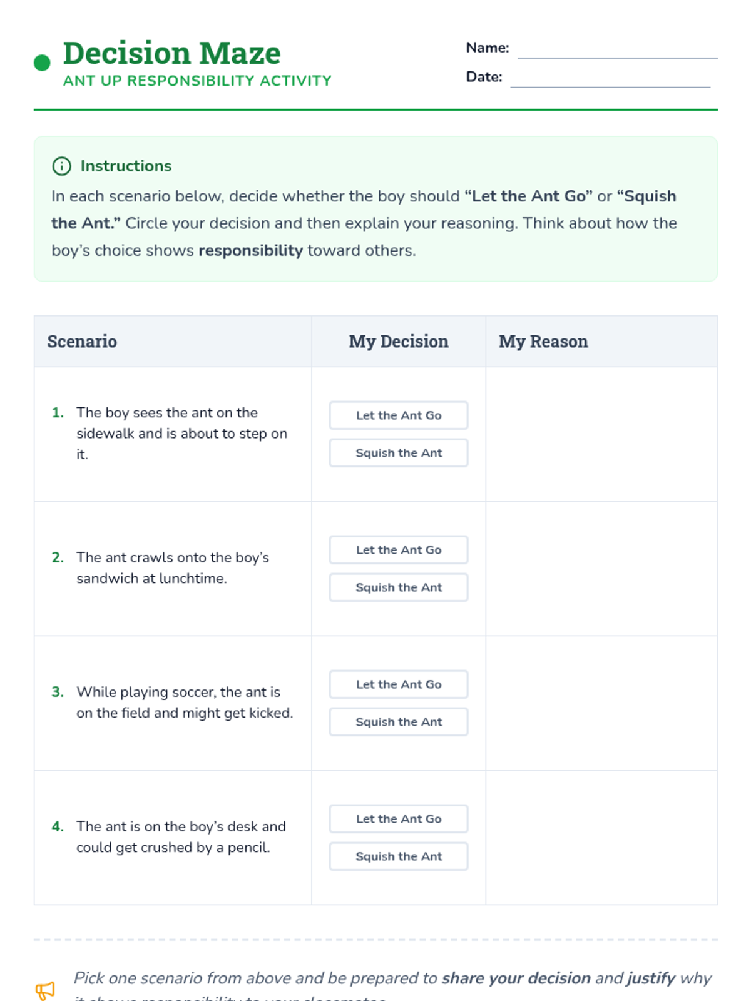Pick "Squish the Ant" for soccer scenario
The width and height of the screenshot is (751, 1001).
point(399,722)
